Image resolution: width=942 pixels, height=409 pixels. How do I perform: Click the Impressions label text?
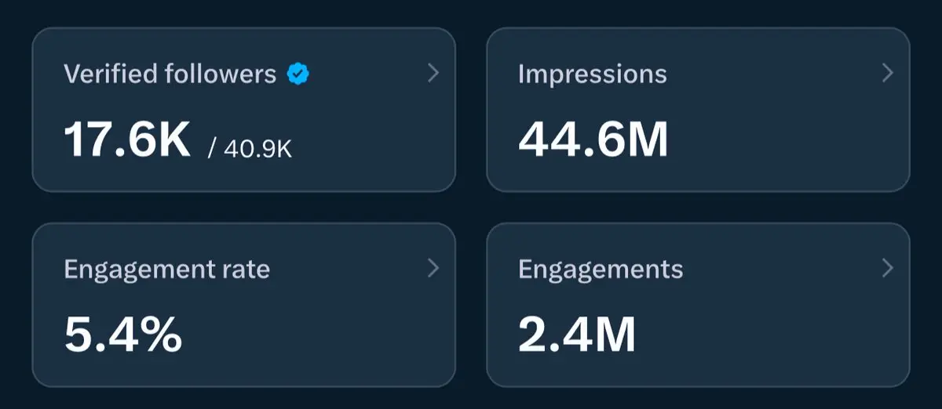click(x=592, y=74)
